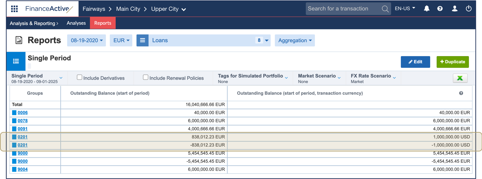482x179 pixels.
Task: Click the power logout icon
Action: [x=469, y=9]
